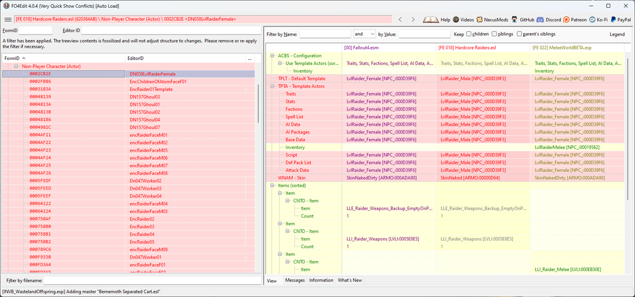
Task: Collapse Non-Player Character (Actor) group
Action: click(x=16, y=66)
